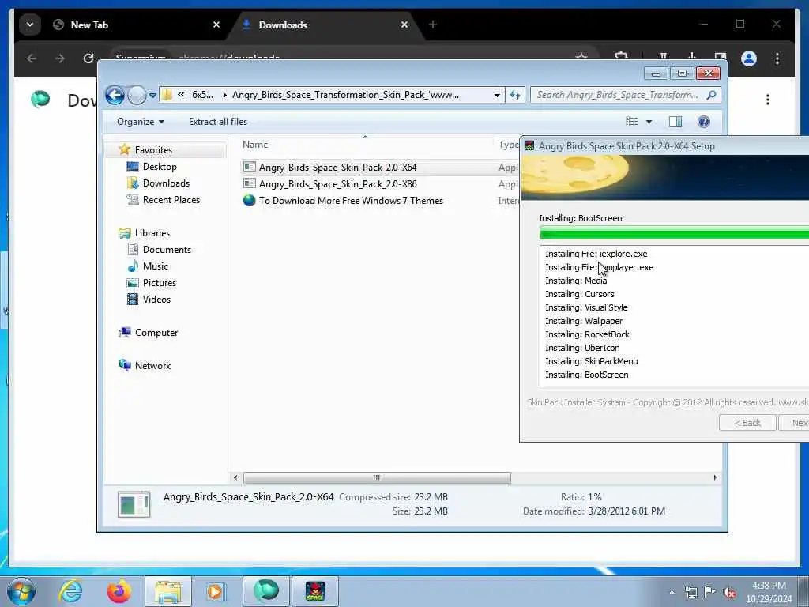Open recent locations dropdown beside forward arrow
809x607 pixels.
(x=152, y=96)
